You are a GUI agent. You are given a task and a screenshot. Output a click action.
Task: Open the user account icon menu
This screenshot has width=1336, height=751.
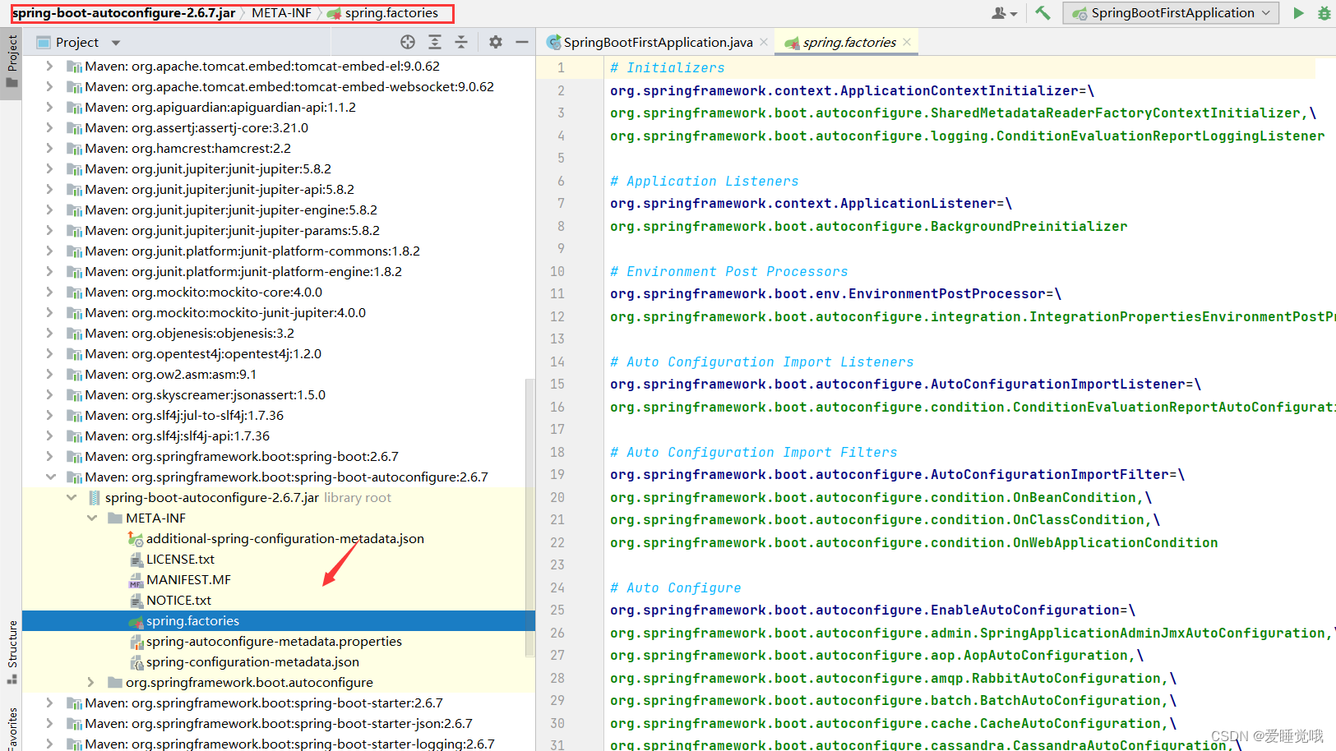pyautogui.click(x=1004, y=13)
